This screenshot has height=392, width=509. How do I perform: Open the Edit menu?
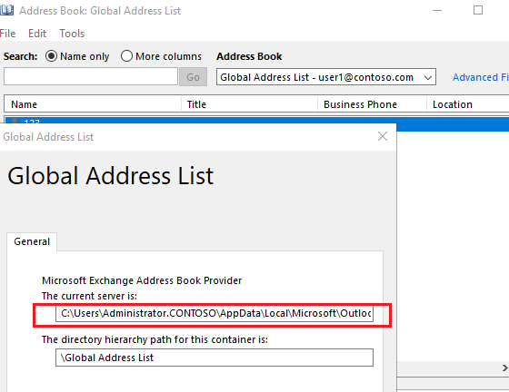tap(37, 34)
